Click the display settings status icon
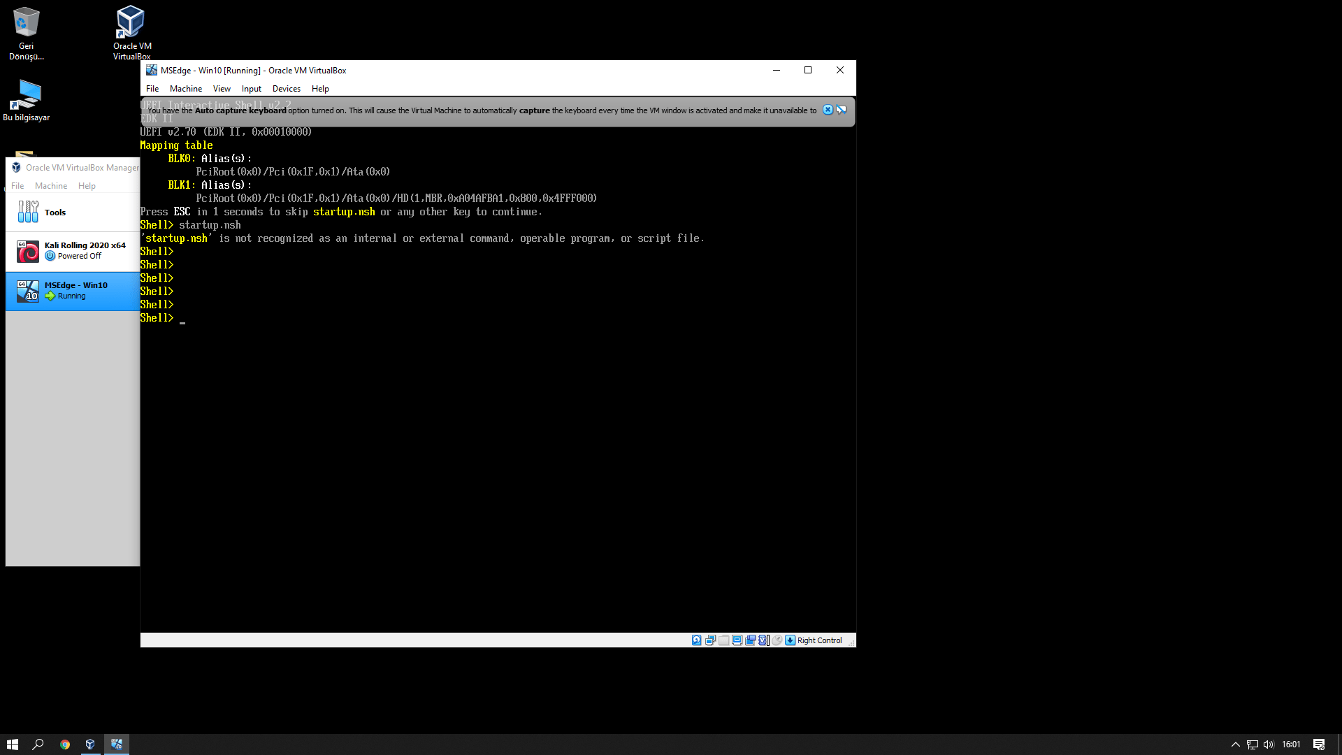1342x755 pixels. tap(737, 640)
